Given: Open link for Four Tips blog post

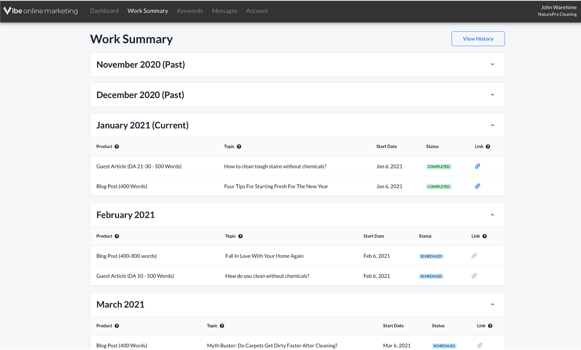Looking at the screenshot, I should [477, 187].
